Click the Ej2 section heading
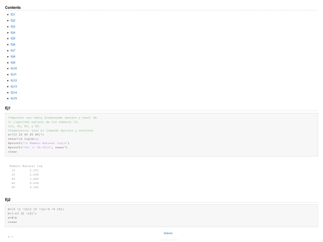Screen dimensions: 323x242 pyautogui.click(x=8, y=200)
